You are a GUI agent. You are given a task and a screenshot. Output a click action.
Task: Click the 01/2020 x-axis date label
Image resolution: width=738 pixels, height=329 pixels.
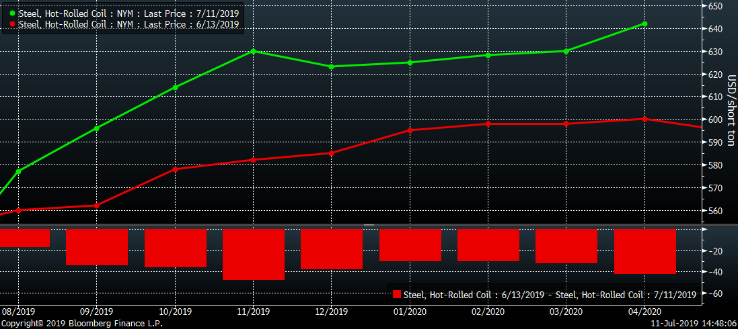(x=410, y=312)
